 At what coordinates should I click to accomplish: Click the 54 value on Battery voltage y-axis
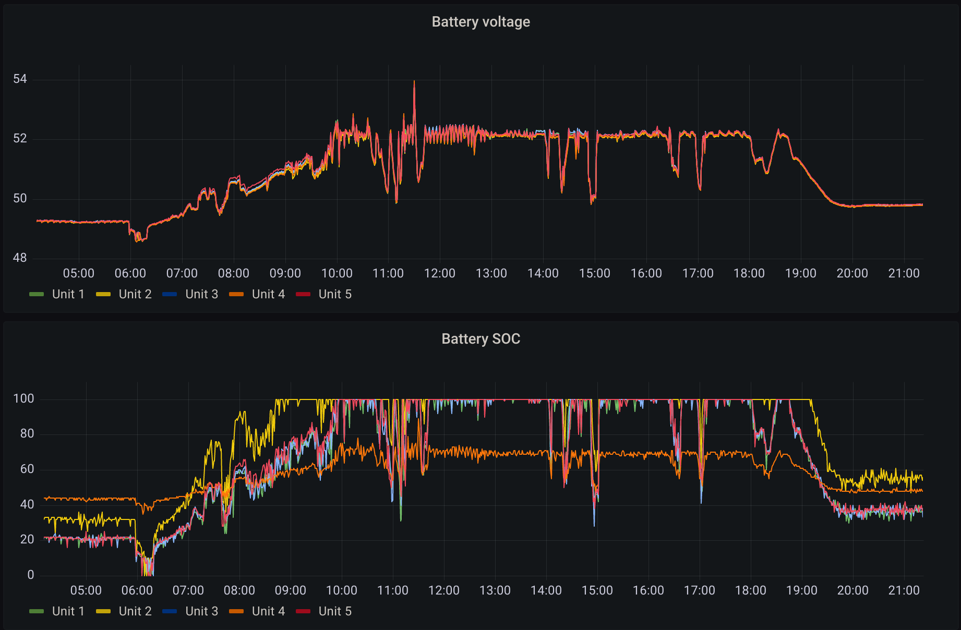(x=20, y=79)
